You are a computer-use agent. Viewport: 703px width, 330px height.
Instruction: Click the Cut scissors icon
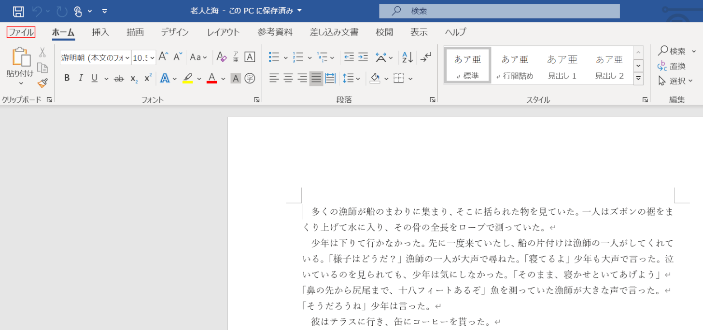coord(42,52)
